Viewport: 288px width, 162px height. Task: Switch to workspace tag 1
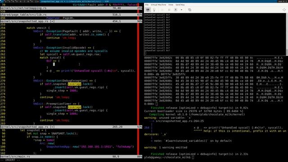tap(1, 1)
